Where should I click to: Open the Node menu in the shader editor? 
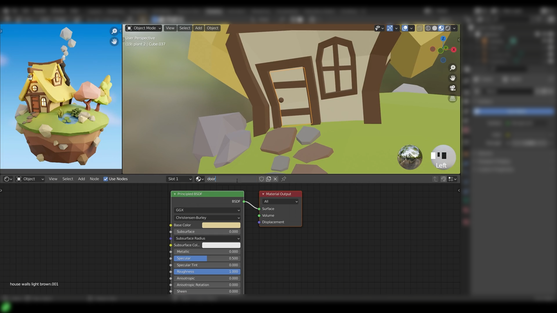[x=94, y=179]
